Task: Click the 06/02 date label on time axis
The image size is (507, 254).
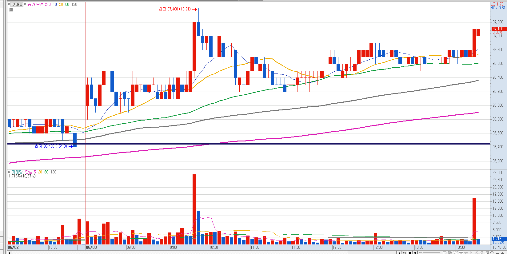Action: [x=13, y=247]
